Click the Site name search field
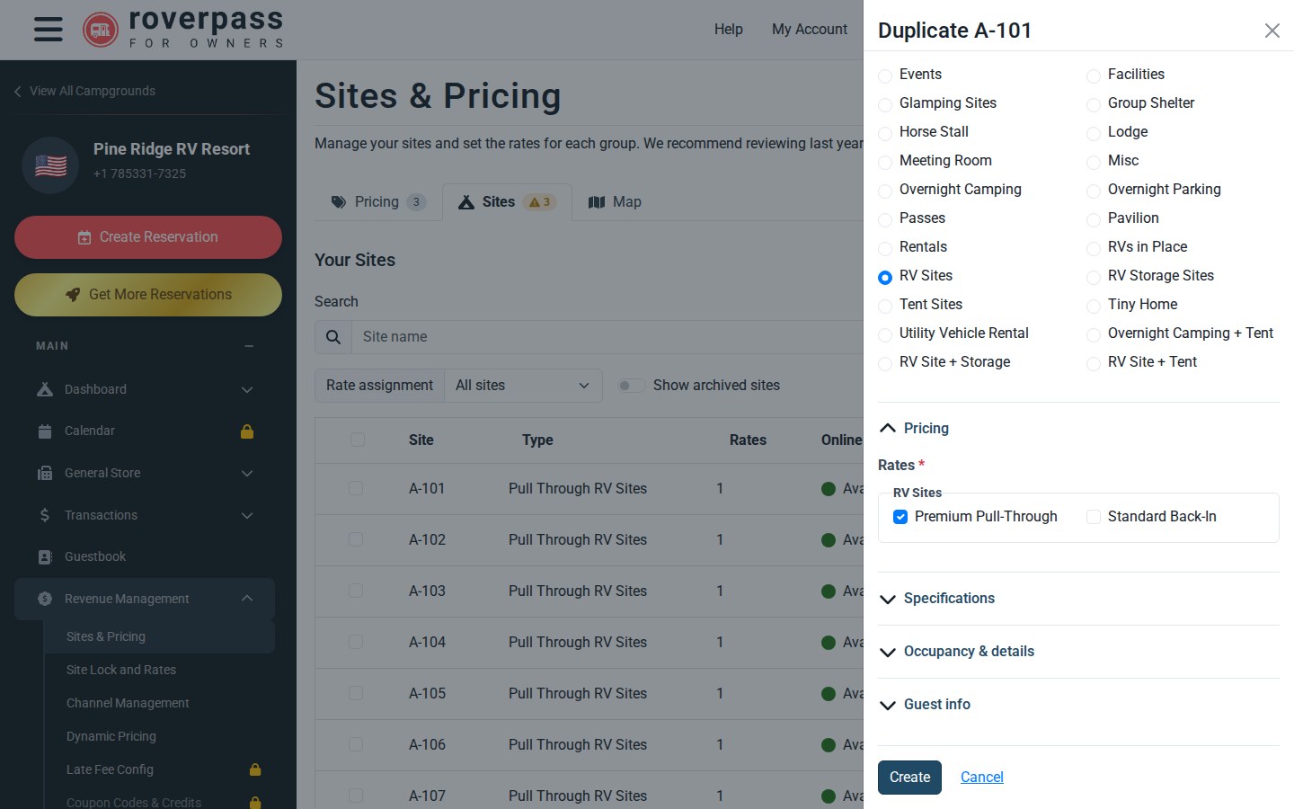 (607, 337)
